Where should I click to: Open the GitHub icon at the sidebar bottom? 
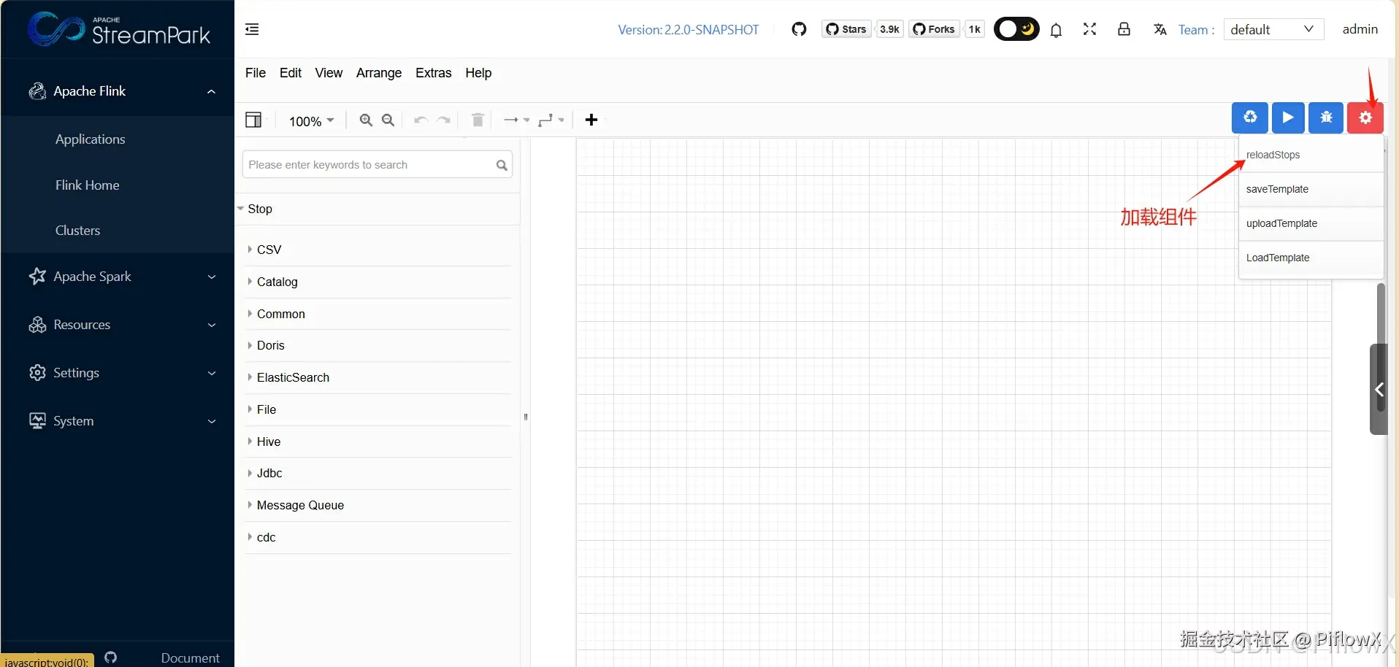click(x=111, y=658)
